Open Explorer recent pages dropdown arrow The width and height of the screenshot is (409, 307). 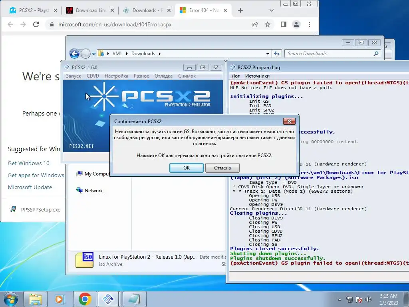93,54
